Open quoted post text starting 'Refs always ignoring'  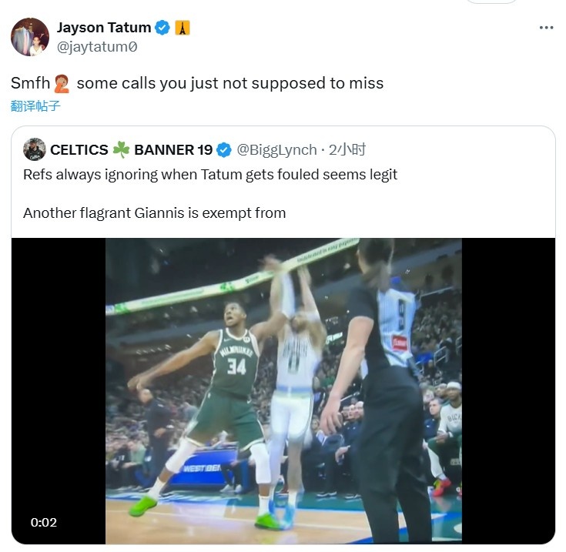(210, 175)
